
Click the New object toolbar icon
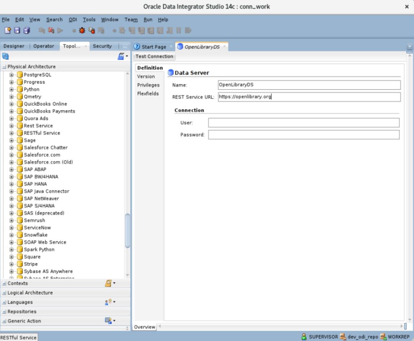click(x=7, y=30)
